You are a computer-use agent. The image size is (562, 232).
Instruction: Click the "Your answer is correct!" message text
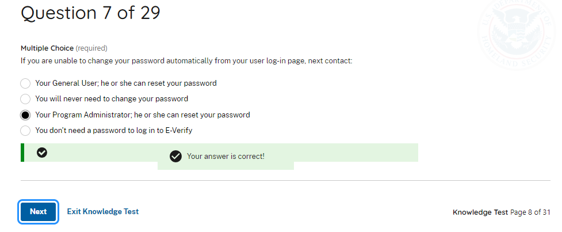[225, 157]
